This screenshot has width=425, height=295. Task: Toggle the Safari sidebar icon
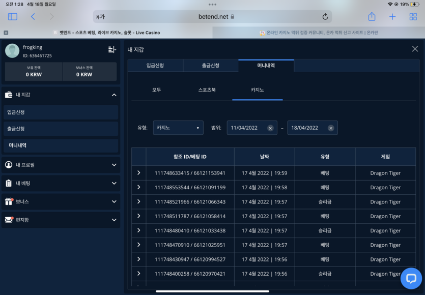[x=12, y=17]
